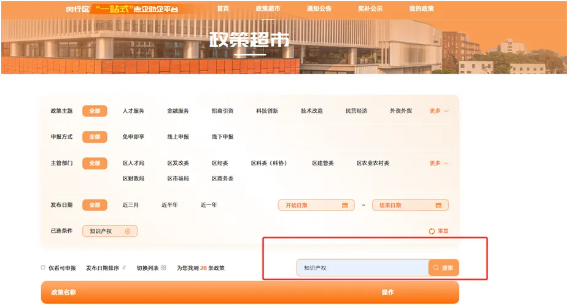Select 科技创新 policy theme

267,111
